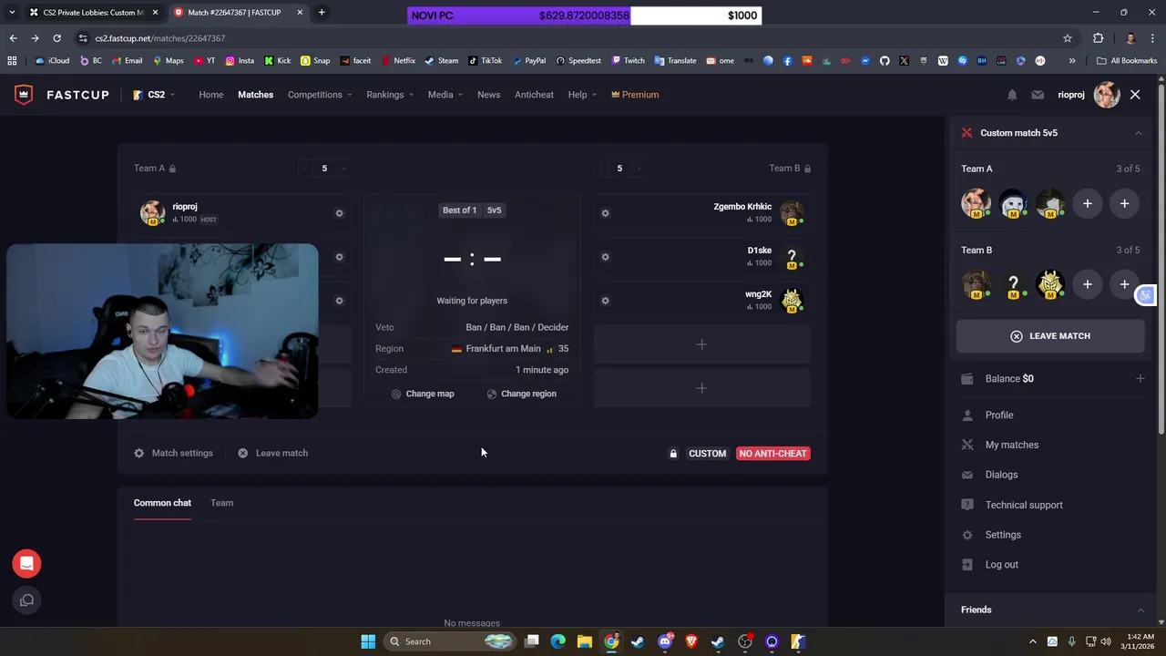Click wng2K avatar in Team B sidebar
The width and height of the screenshot is (1166, 656).
(1050, 285)
